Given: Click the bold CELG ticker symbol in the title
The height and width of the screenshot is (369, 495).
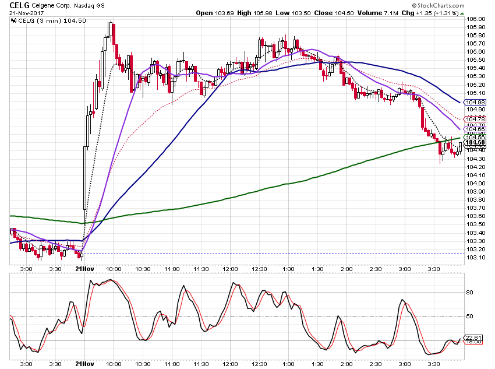Looking at the screenshot, I should pos(19,5).
